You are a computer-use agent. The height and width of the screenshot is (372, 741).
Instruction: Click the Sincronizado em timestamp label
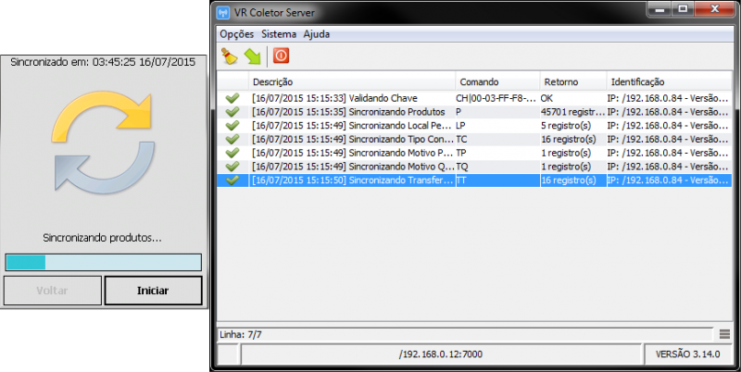[x=103, y=62]
